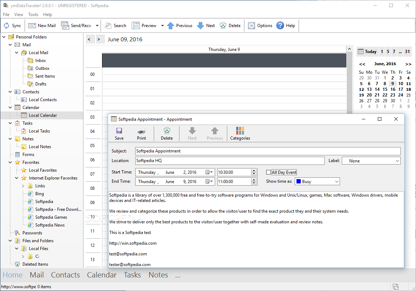Click the Next arrow in appointment toolbar
The width and height of the screenshot is (416, 291).
192,134
